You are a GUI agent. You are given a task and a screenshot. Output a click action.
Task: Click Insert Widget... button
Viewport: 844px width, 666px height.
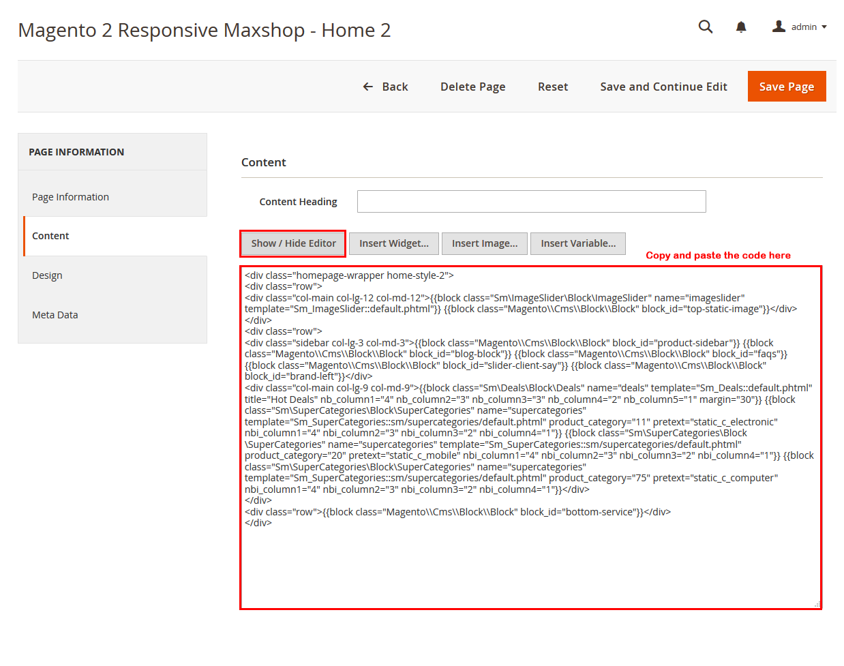tap(394, 243)
